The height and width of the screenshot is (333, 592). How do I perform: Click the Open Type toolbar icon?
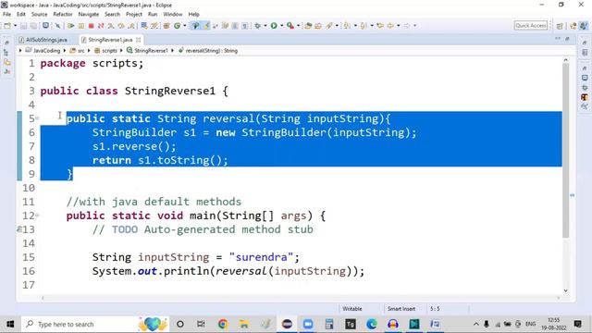click(308, 26)
